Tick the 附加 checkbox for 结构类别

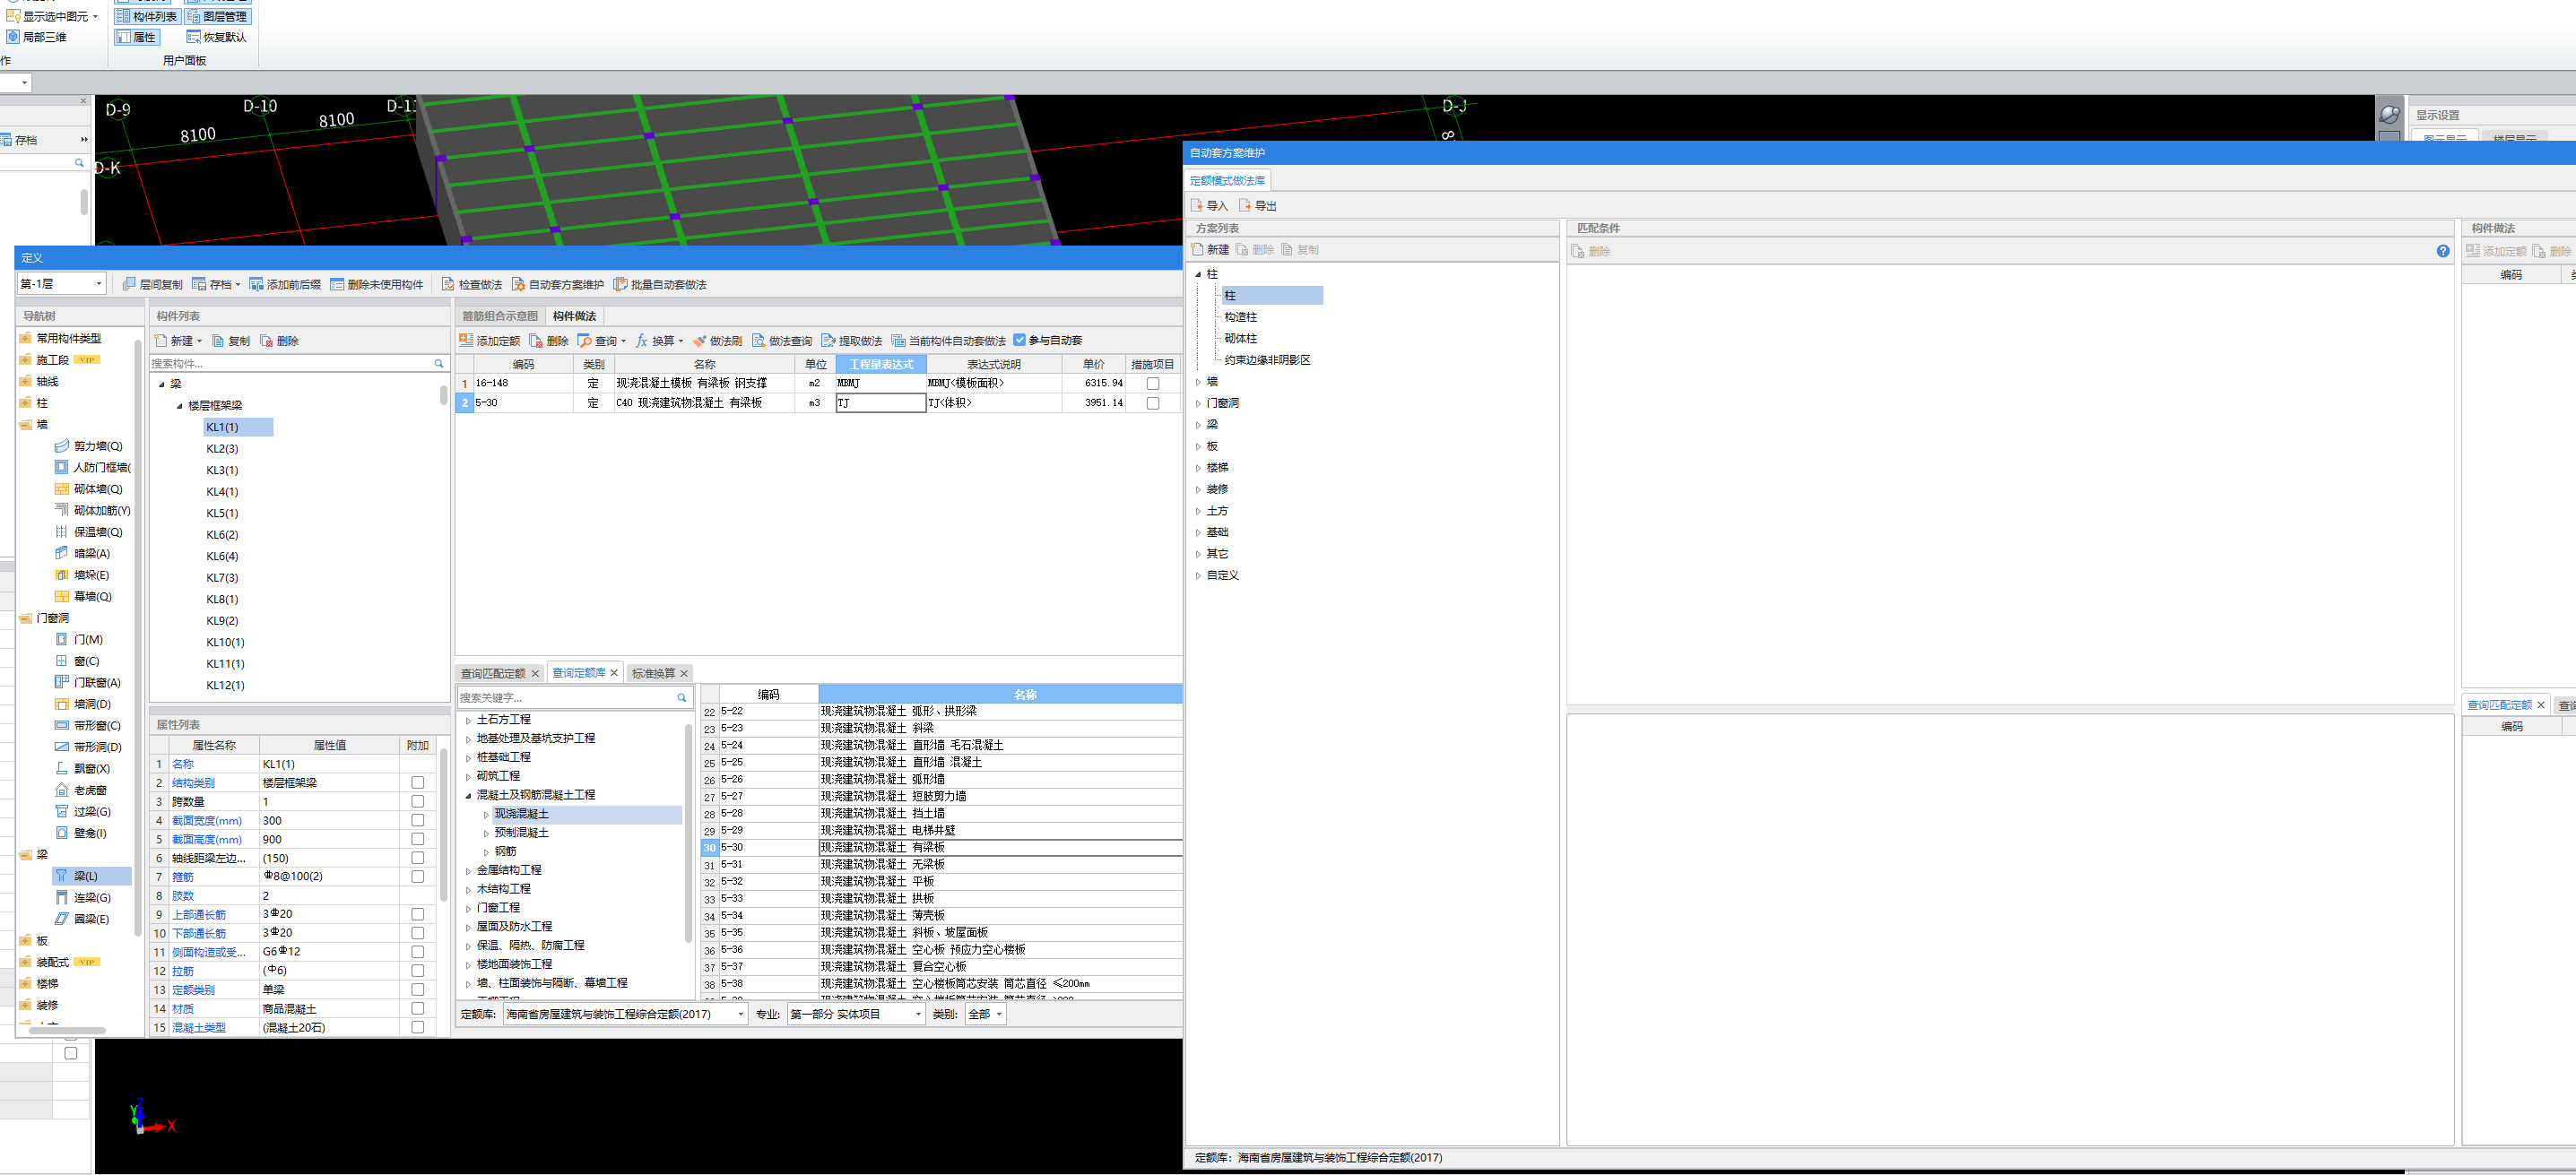pyautogui.click(x=418, y=784)
